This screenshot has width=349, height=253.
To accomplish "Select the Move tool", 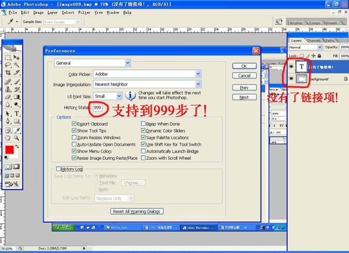I will point(17,58).
